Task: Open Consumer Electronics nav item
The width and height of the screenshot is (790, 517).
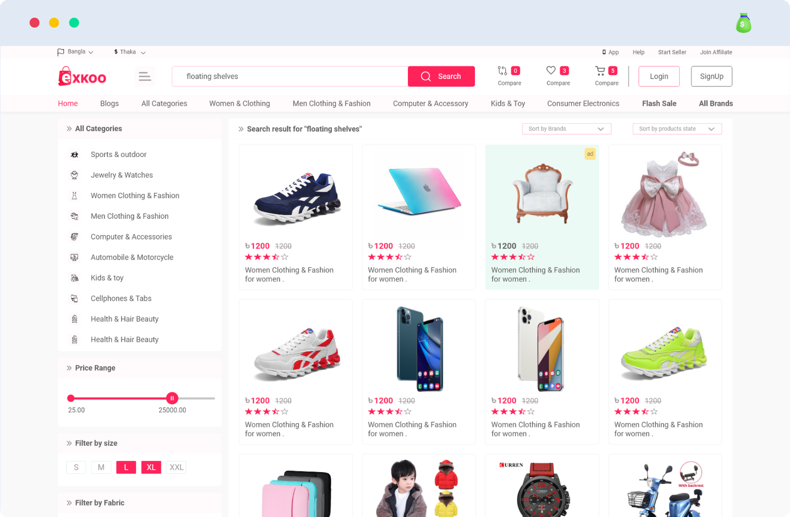Action: 583,103
